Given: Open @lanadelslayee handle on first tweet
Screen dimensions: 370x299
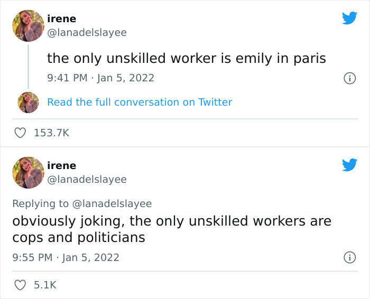Looking at the screenshot, I should tap(87, 33).
